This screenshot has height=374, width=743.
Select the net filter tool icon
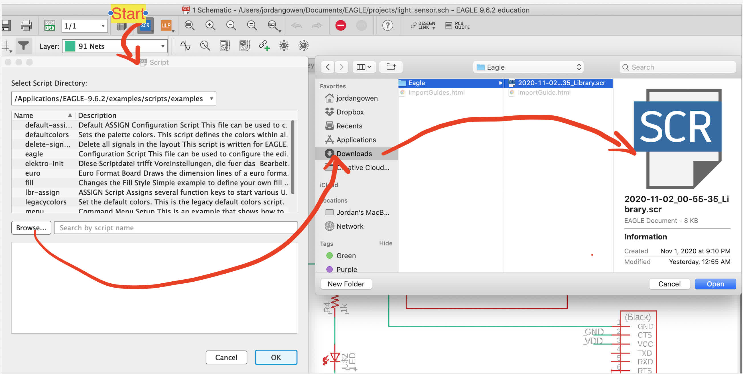point(23,46)
